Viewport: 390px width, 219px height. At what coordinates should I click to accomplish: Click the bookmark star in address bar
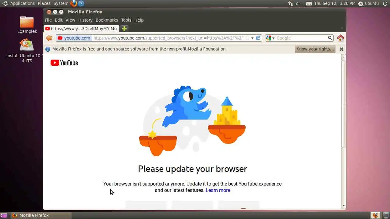(x=247, y=38)
